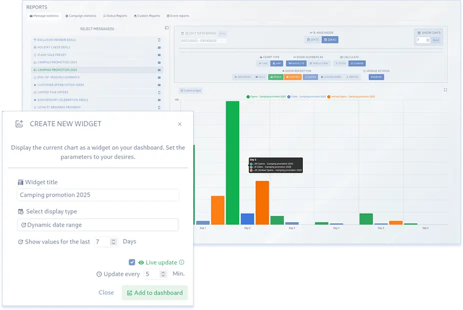Click the email icon on Camping Promotion 2024 row
The image size is (463, 310).
click(x=159, y=62)
